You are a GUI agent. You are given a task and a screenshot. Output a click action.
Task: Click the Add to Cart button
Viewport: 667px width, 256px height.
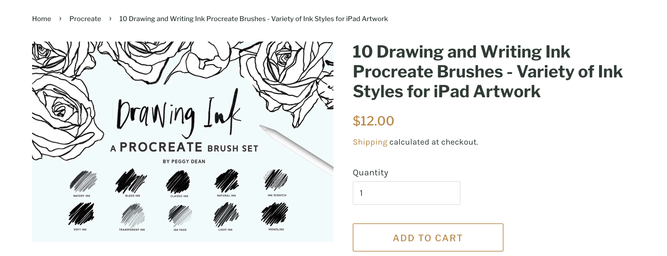pyautogui.click(x=428, y=237)
